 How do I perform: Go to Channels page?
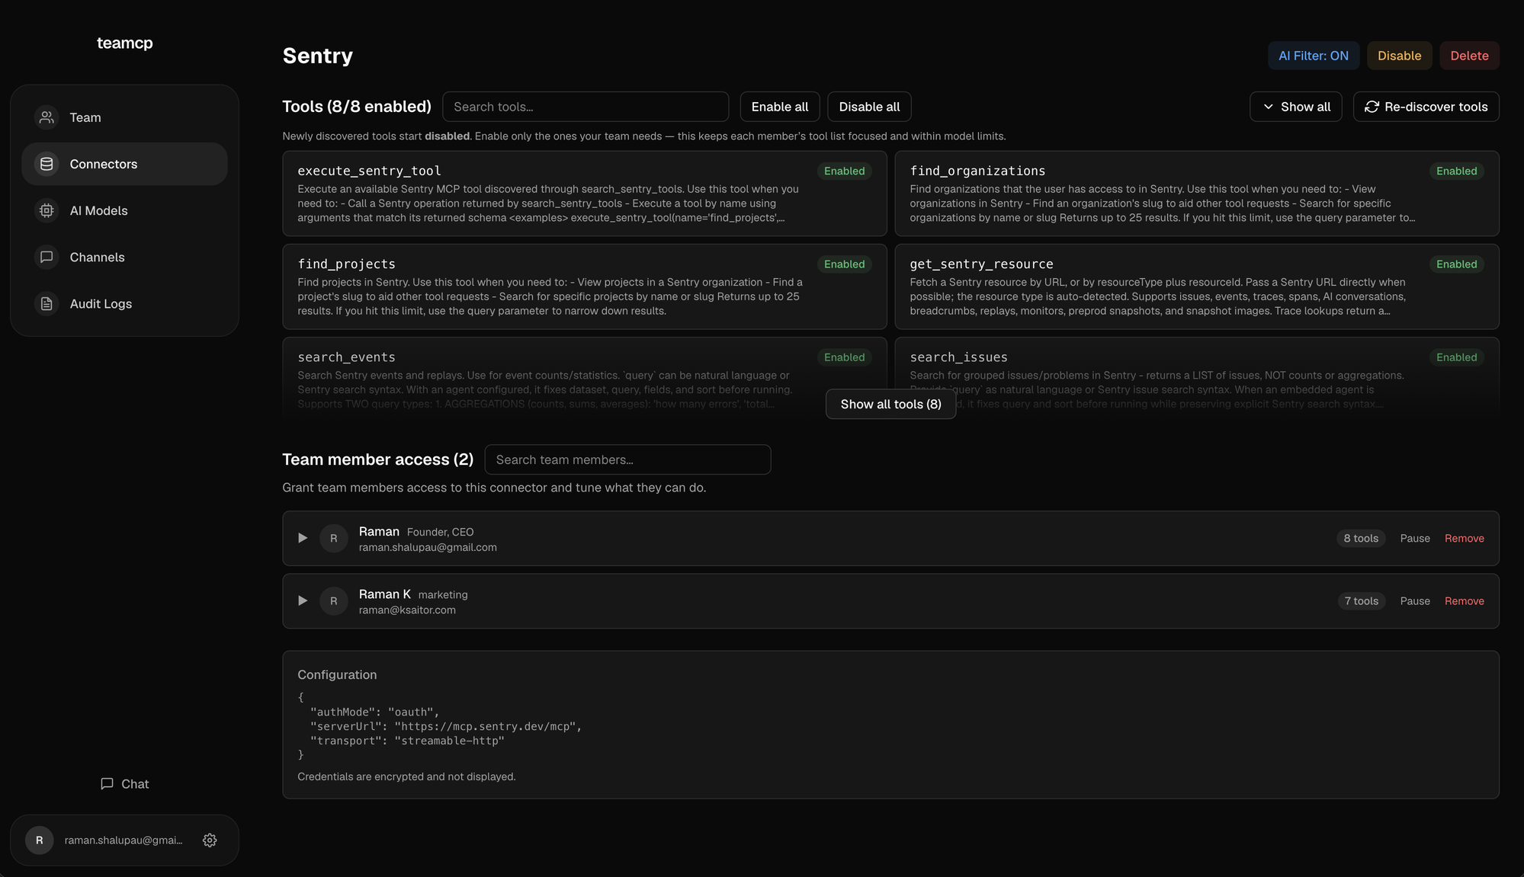124,257
